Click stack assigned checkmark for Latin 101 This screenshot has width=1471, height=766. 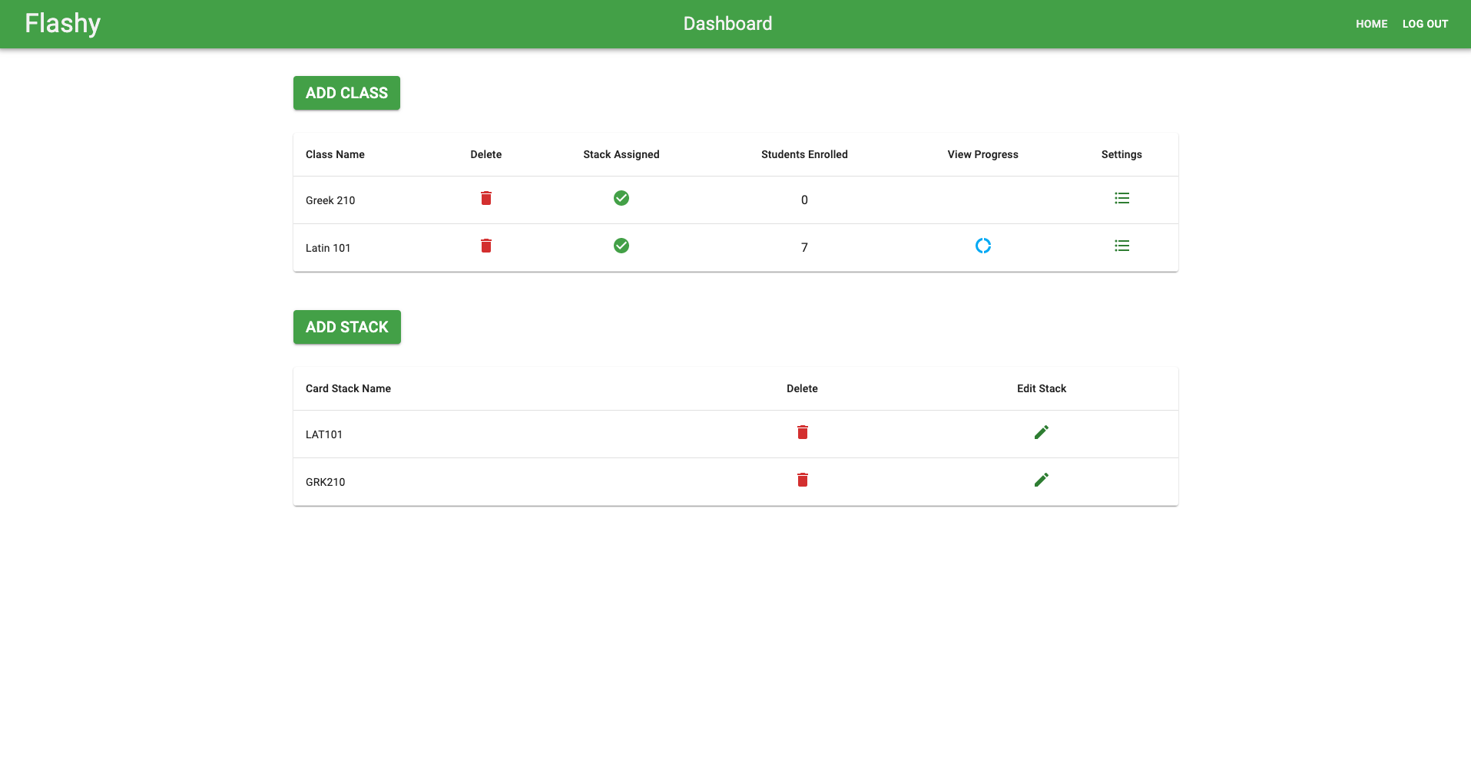(x=621, y=246)
